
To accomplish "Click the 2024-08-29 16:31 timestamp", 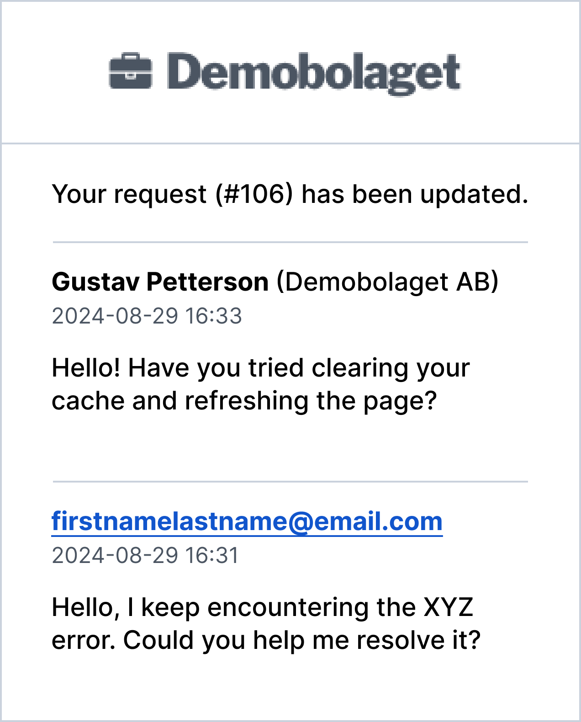I will (x=145, y=556).
